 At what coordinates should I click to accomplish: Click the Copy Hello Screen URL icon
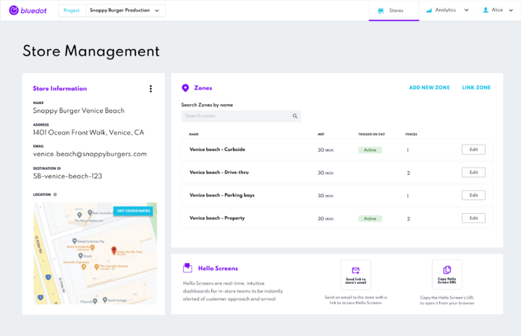click(447, 270)
